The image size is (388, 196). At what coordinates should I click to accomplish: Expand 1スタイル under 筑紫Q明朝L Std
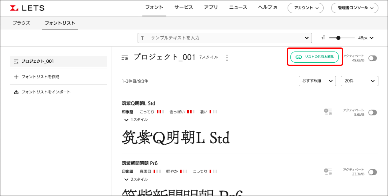pos(136,120)
